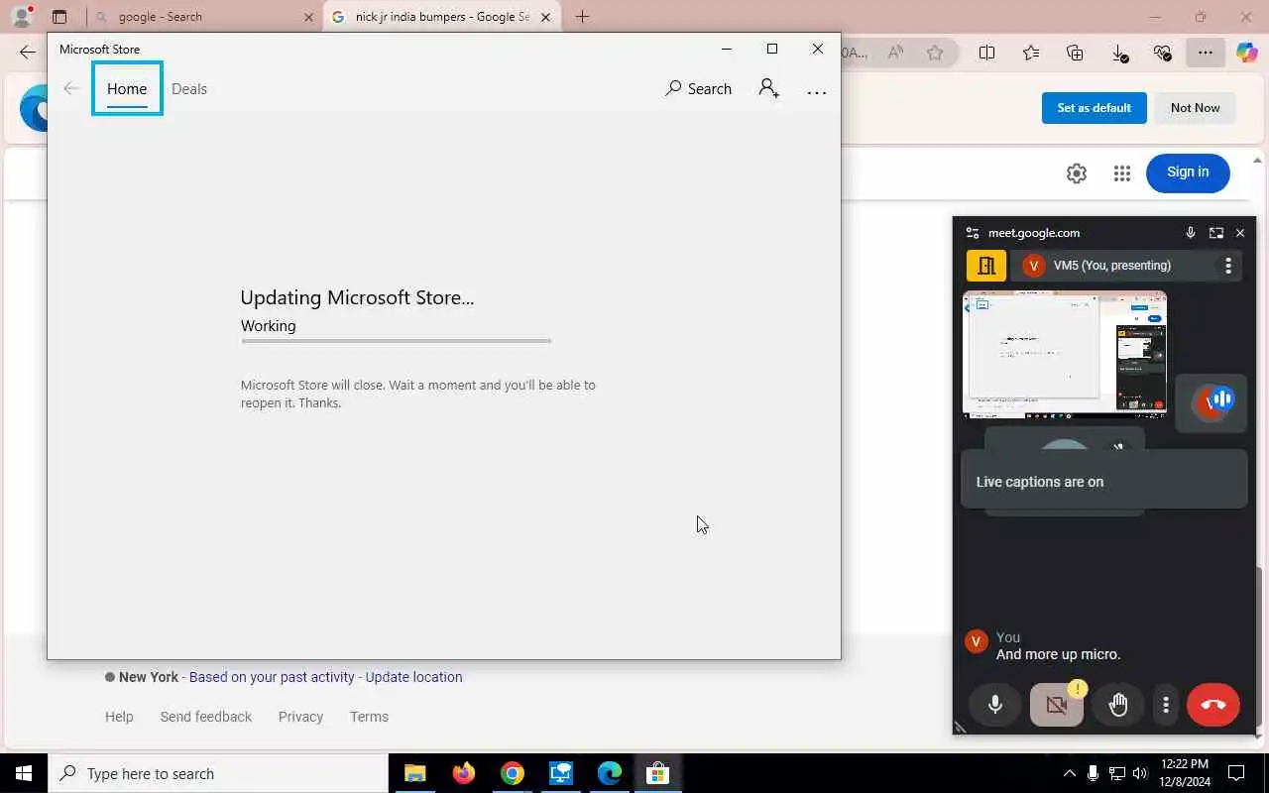This screenshot has width=1269, height=793.
Task: Open the Edge Favorites list
Action: [x=1031, y=53]
